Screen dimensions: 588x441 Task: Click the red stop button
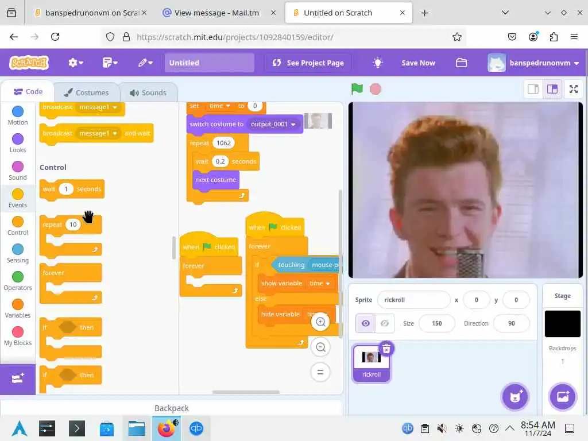(x=376, y=89)
